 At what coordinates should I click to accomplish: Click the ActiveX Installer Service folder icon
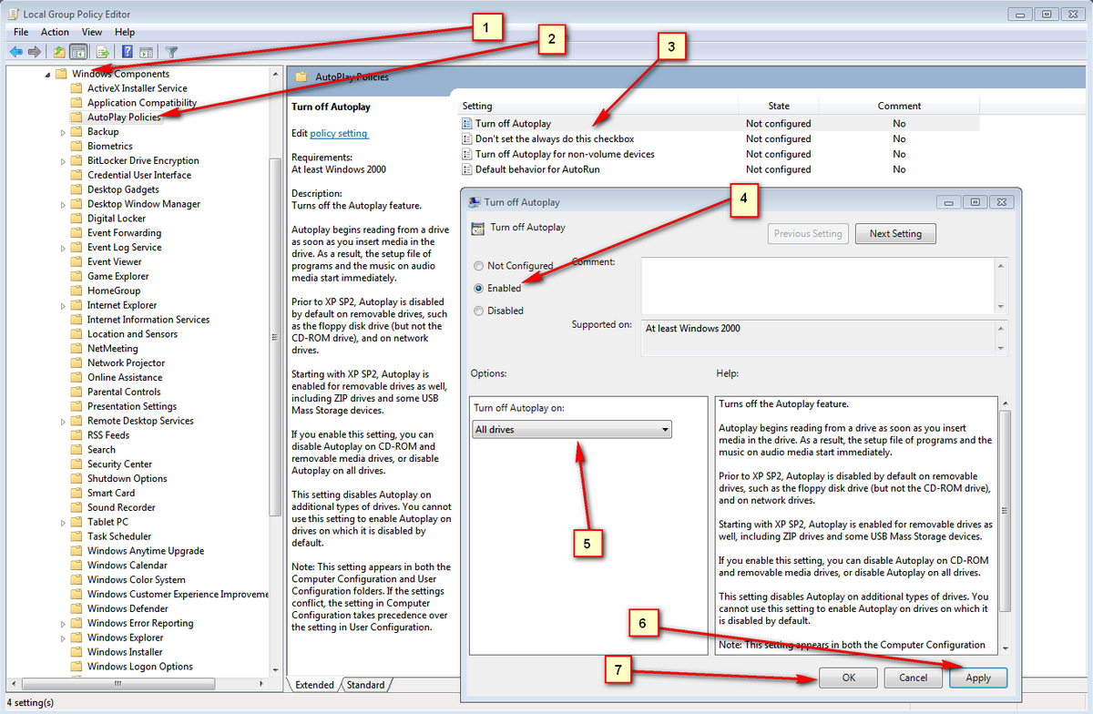[77, 88]
